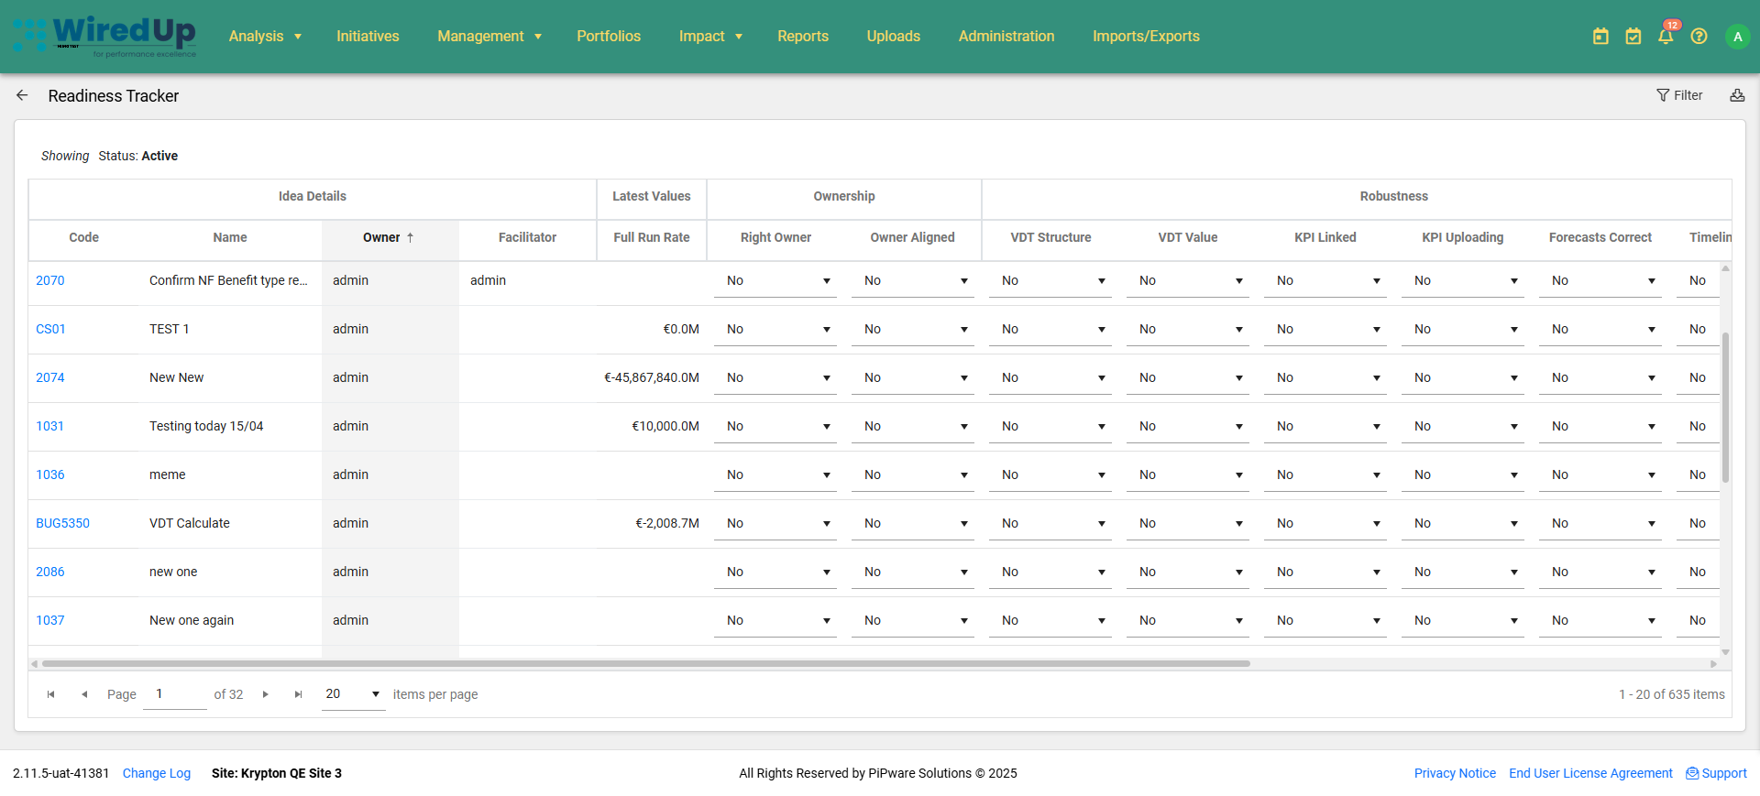Viewport: 1760px width, 796px height.
Task: Click the WiredUp logo
Action: [x=104, y=37]
